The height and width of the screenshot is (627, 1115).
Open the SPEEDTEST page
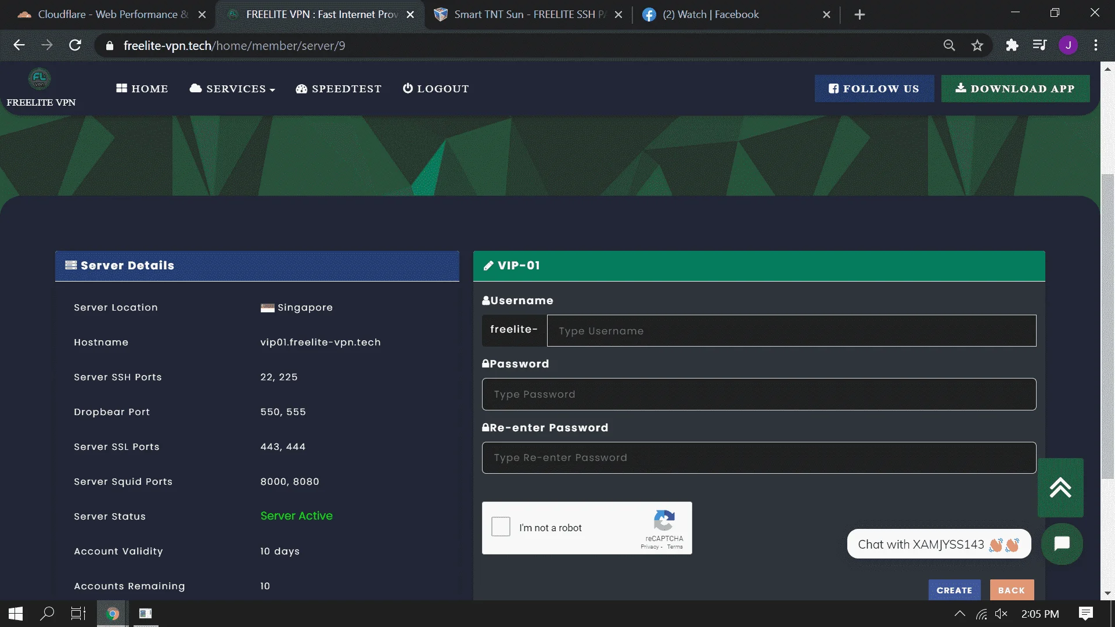(339, 89)
